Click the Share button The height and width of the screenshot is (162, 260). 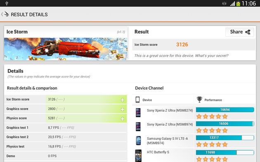coord(240,32)
